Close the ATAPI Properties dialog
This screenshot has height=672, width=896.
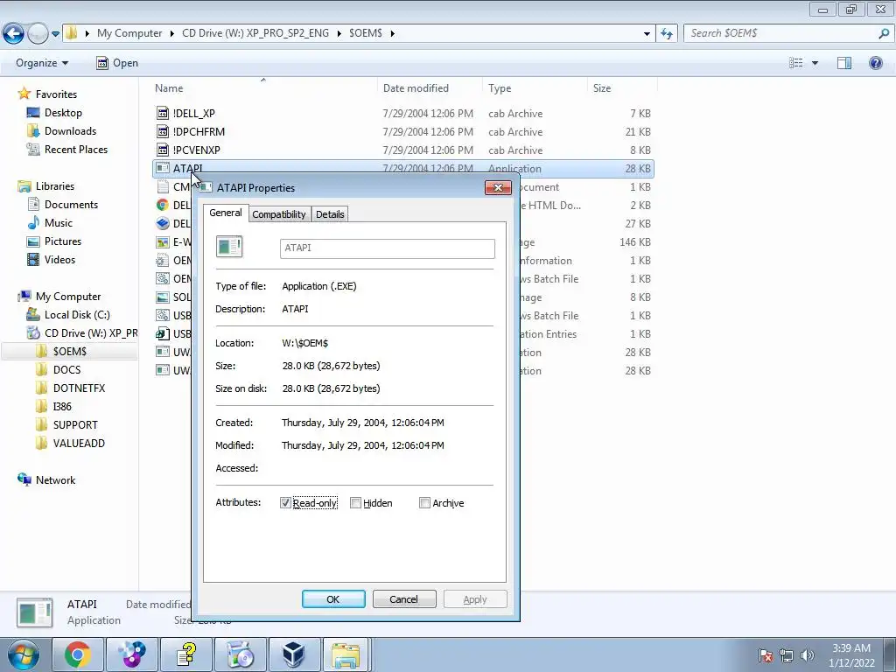[x=498, y=187]
